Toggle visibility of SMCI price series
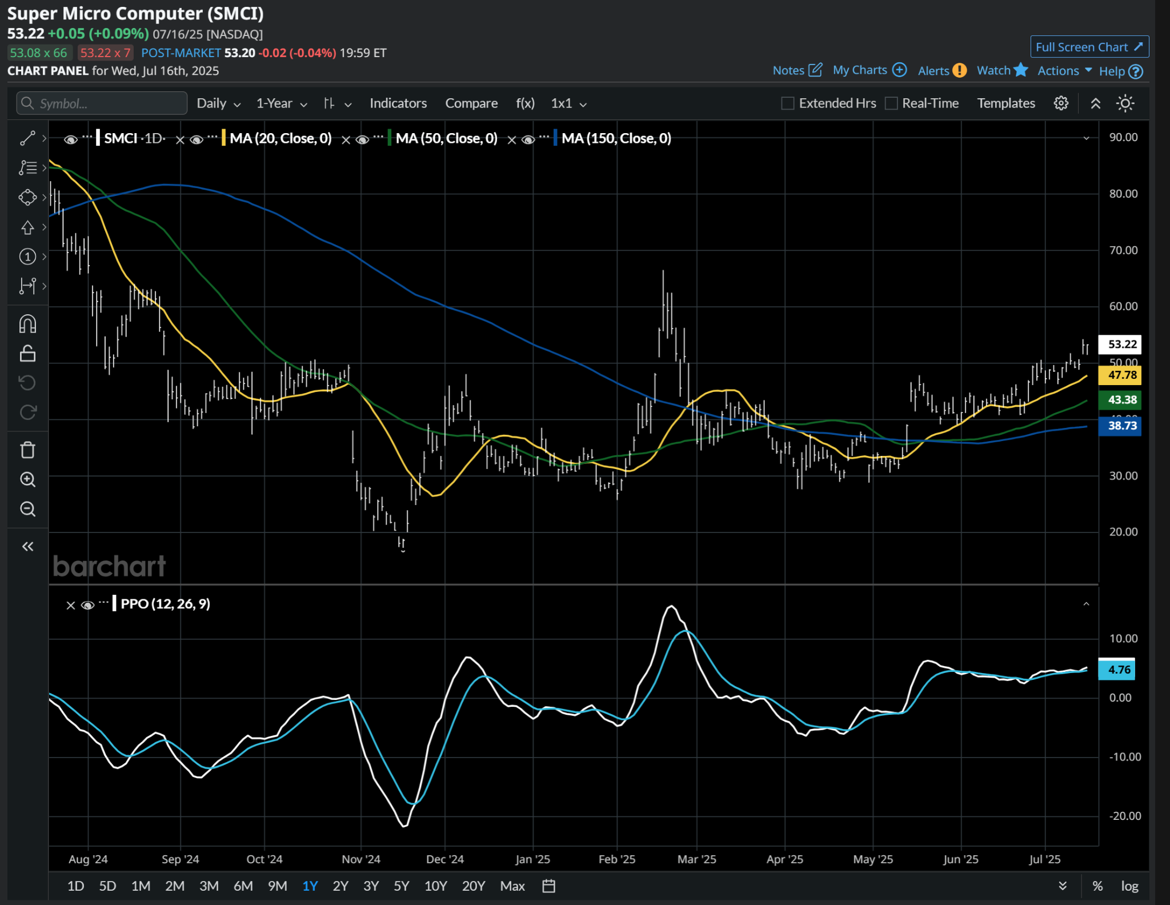 (x=70, y=139)
